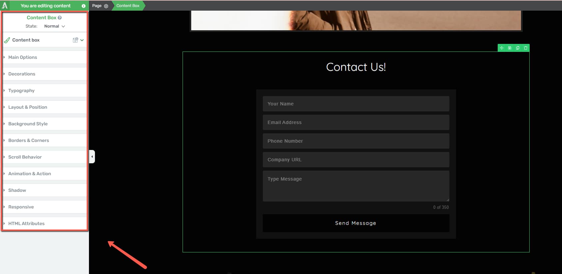Click the move handle icon on content box

[502, 48]
